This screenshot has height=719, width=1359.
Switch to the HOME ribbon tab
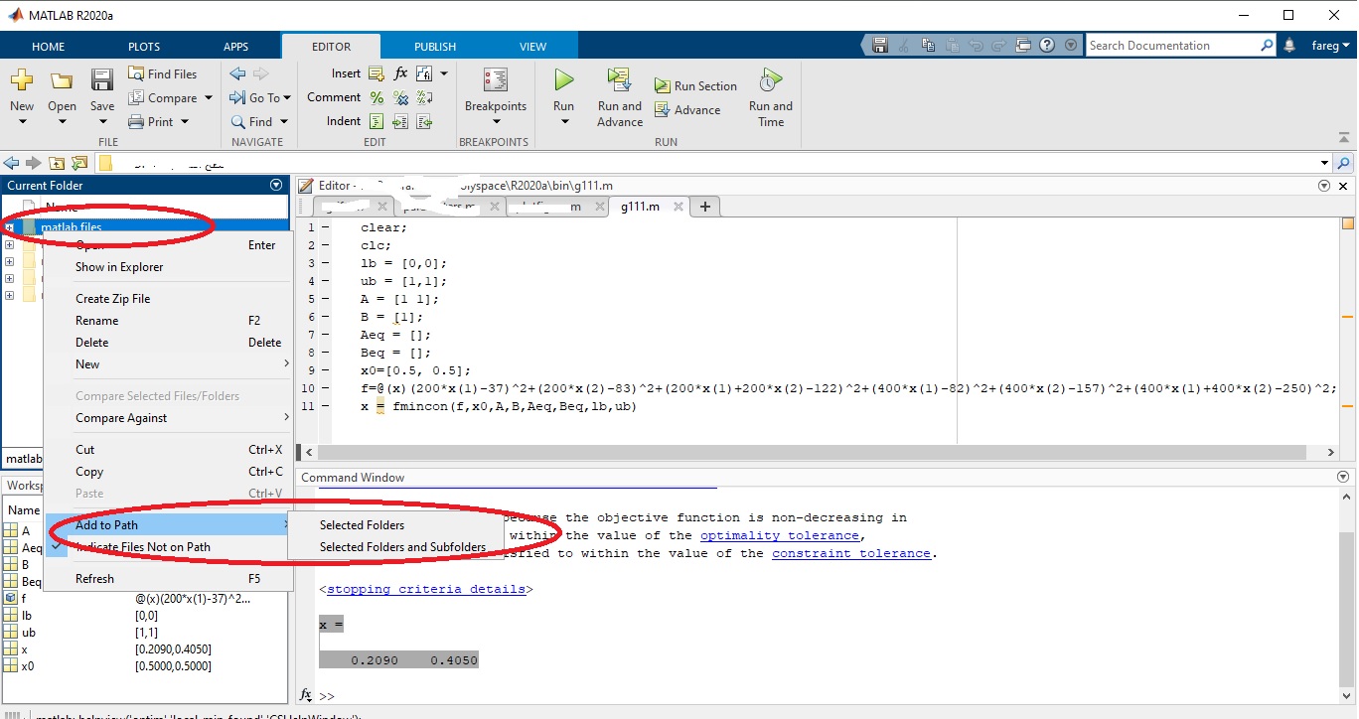click(x=49, y=47)
